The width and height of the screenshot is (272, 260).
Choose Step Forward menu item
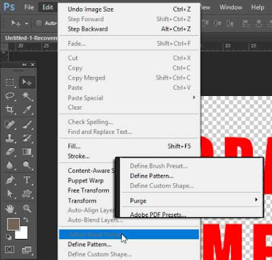coord(129,19)
